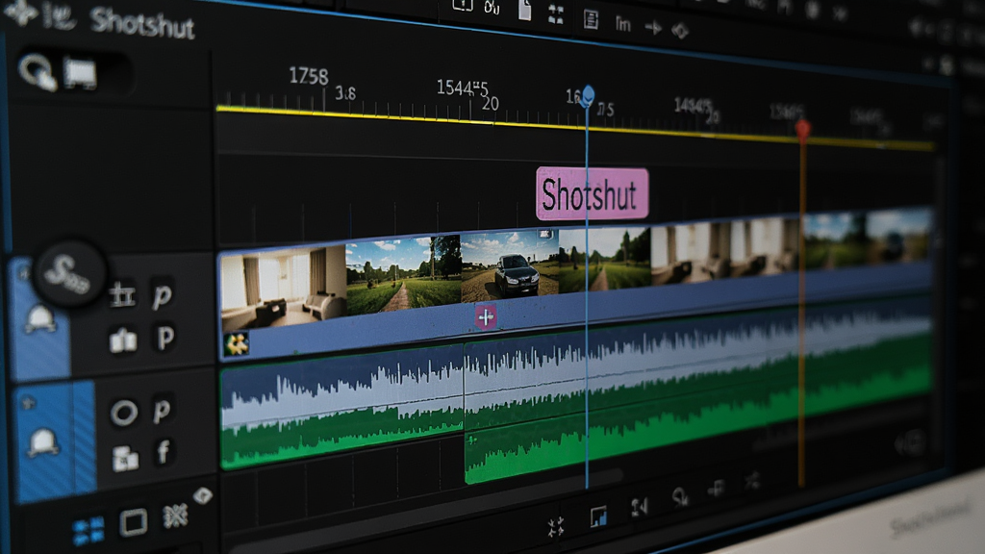This screenshot has height=554, width=985.
Task: Click the four-square arrange icon in the top toolbar
Action: click(555, 14)
